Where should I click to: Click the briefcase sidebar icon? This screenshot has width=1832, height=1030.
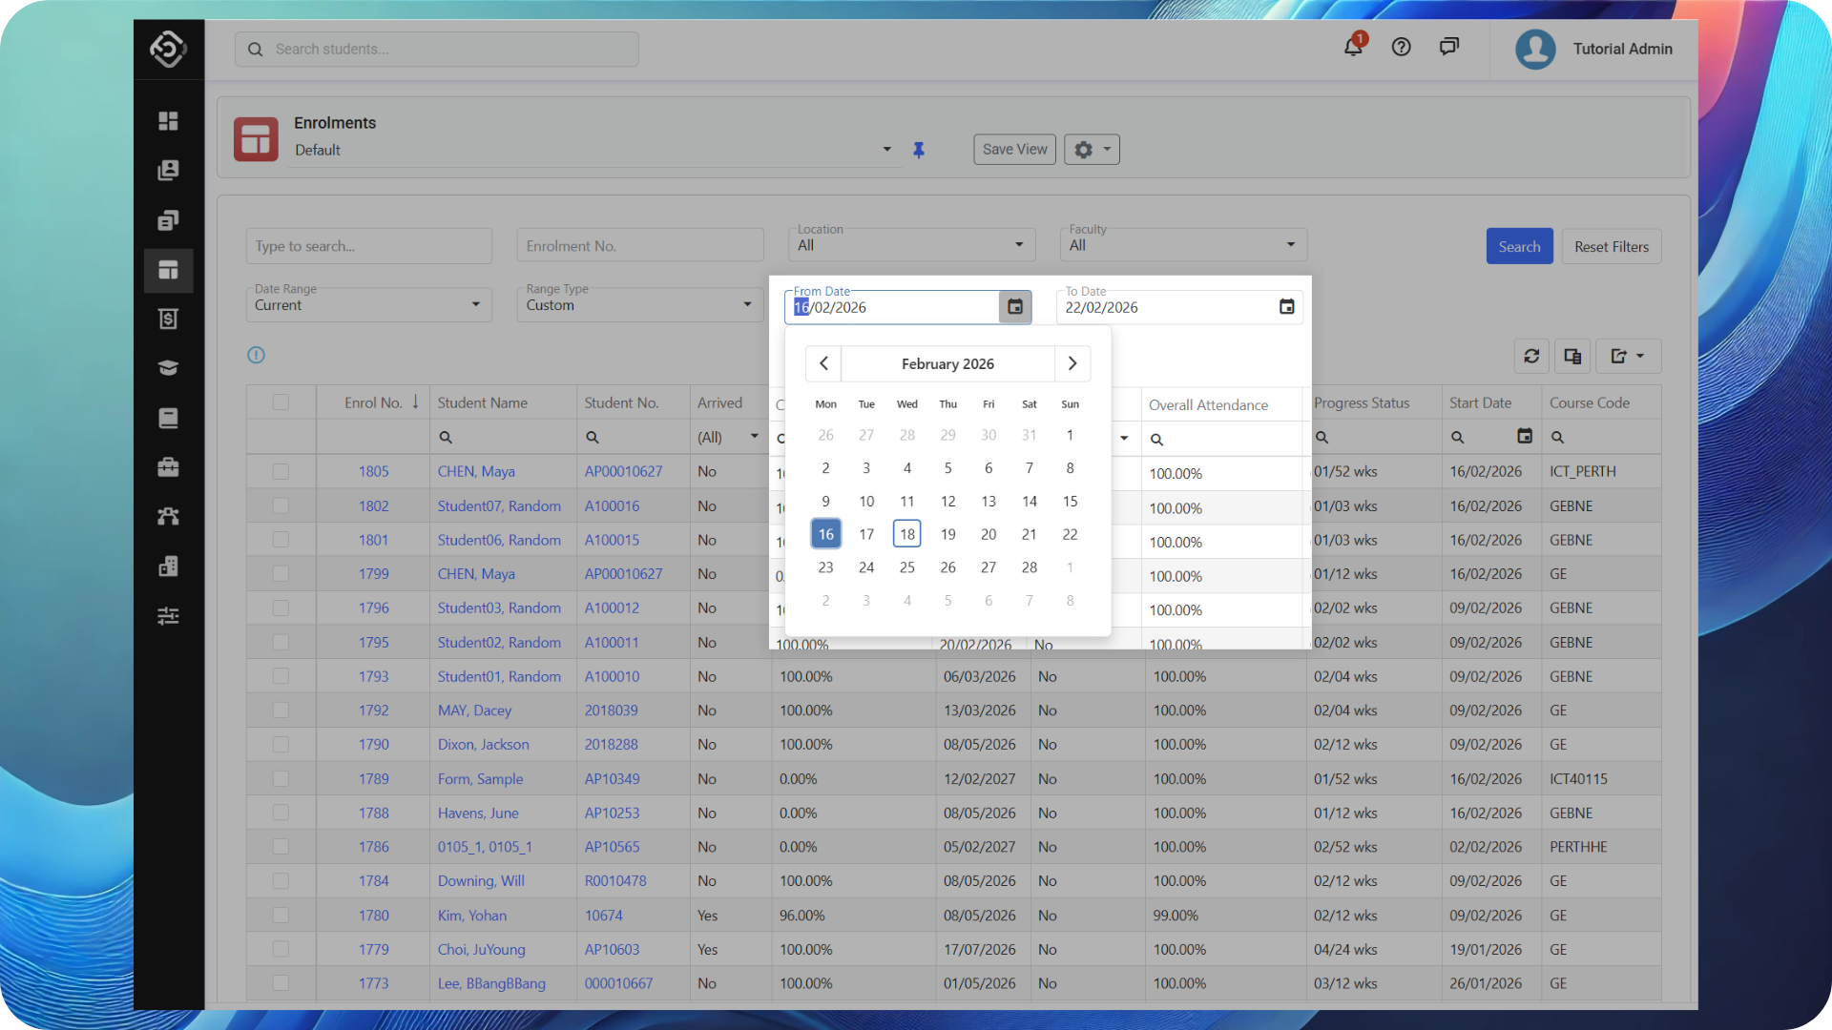168,467
